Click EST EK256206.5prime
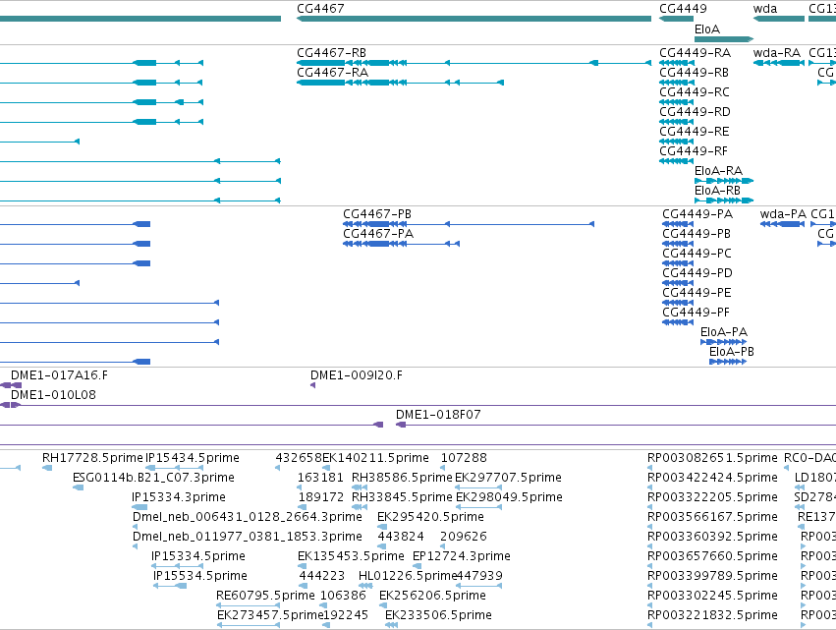The width and height of the screenshot is (836, 630). click(x=383, y=605)
